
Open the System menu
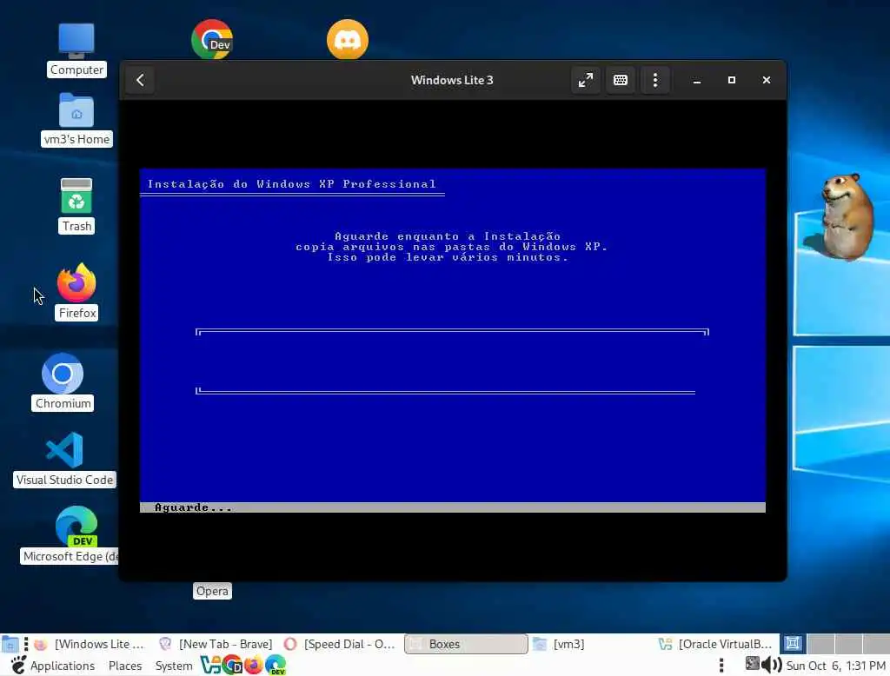[x=174, y=666]
